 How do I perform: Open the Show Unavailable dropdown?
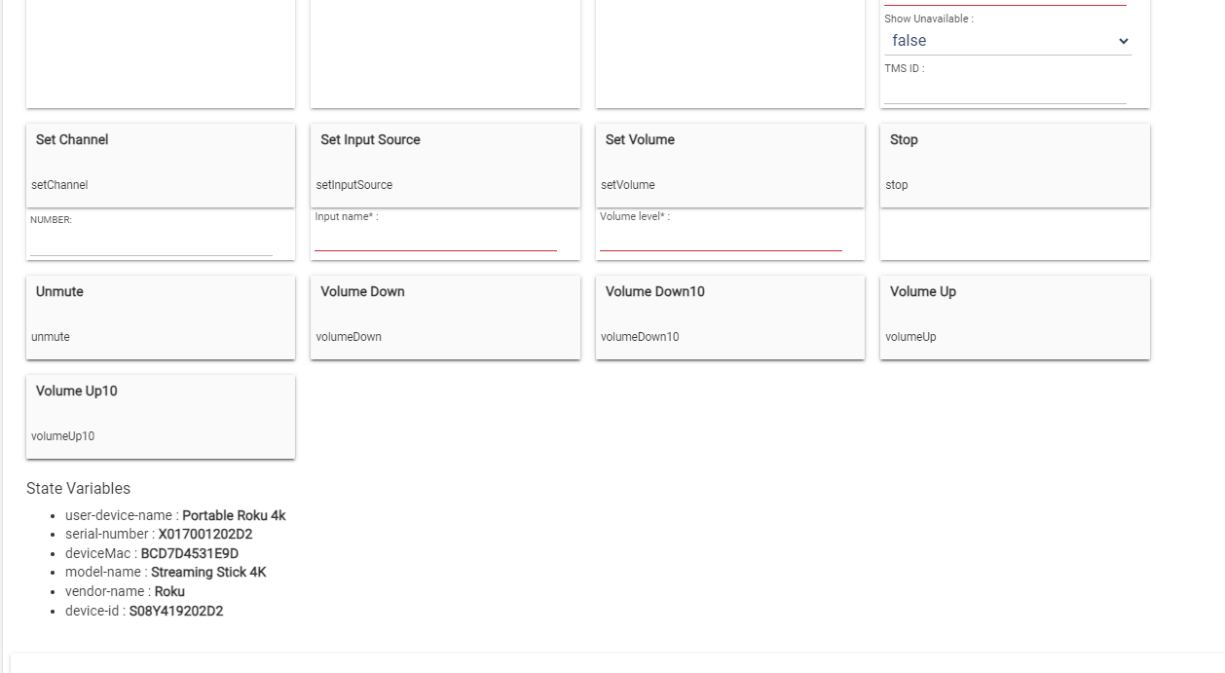pos(1007,41)
